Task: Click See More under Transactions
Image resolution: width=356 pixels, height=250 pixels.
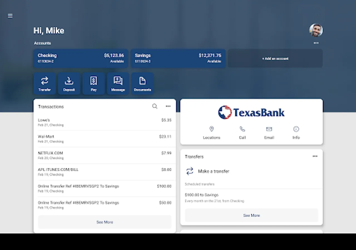Action: click(x=105, y=222)
